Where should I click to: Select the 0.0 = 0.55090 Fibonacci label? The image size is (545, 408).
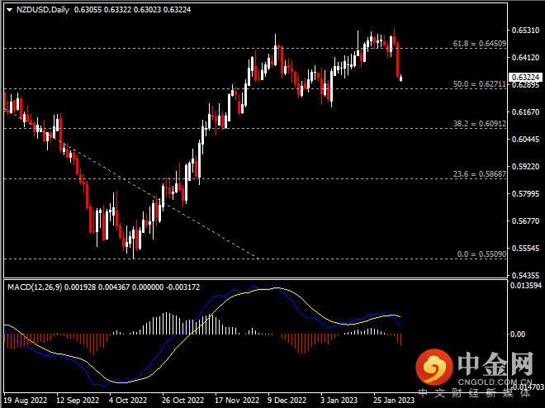point(478,254)
